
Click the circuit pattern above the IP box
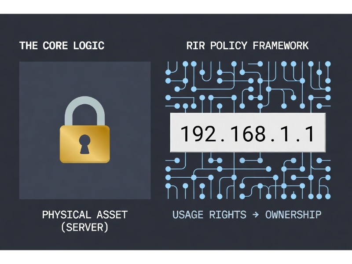click(x=248, y=86)
